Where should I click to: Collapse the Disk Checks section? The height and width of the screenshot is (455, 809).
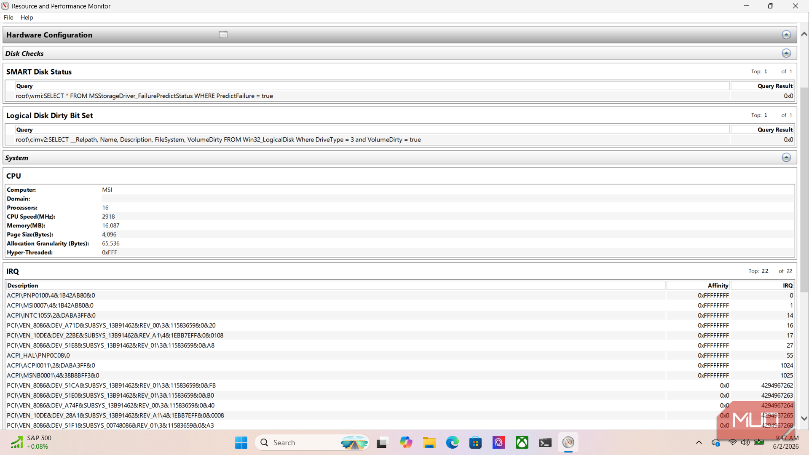[x=786, y=53]
